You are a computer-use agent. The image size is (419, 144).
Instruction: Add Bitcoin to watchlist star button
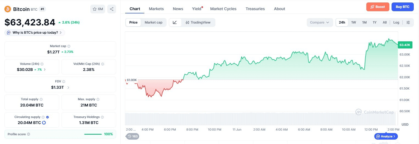(x=98, y=9)
